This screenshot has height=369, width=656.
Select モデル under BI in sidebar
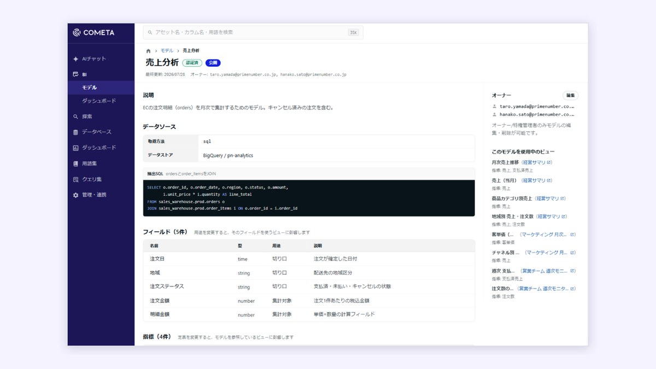pyautogui.click(x=101, y=87)
